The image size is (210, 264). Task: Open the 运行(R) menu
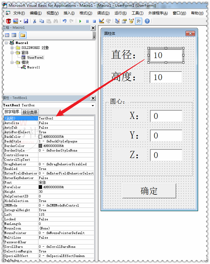[x=120, y=13]
